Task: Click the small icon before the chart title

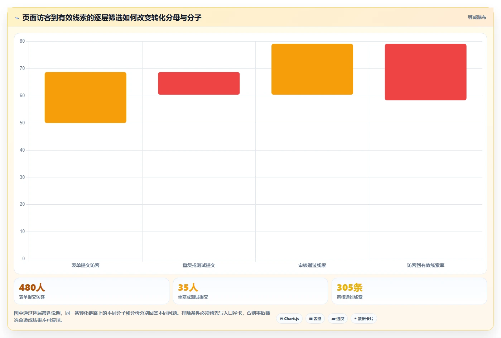Action: pos(17,18)
